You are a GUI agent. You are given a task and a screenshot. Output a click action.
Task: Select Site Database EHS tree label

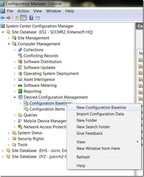click(x=39, y=151)
